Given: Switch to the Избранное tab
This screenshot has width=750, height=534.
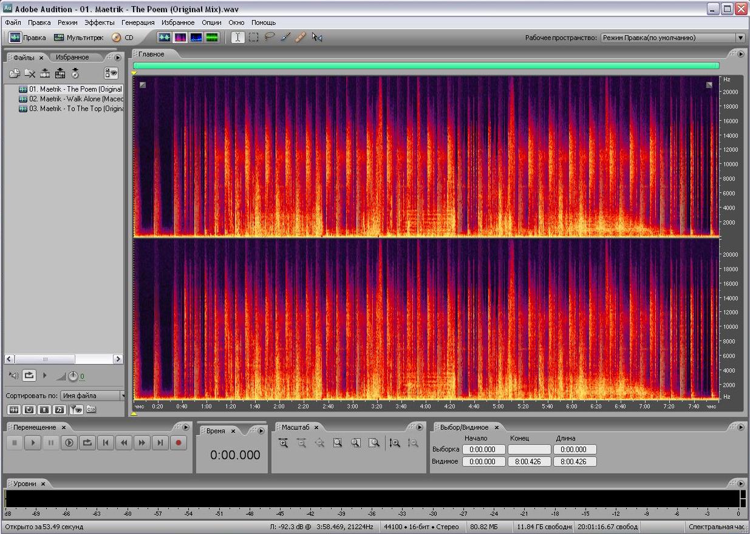Looking at the screenshot, I should [x=72, y=57].
